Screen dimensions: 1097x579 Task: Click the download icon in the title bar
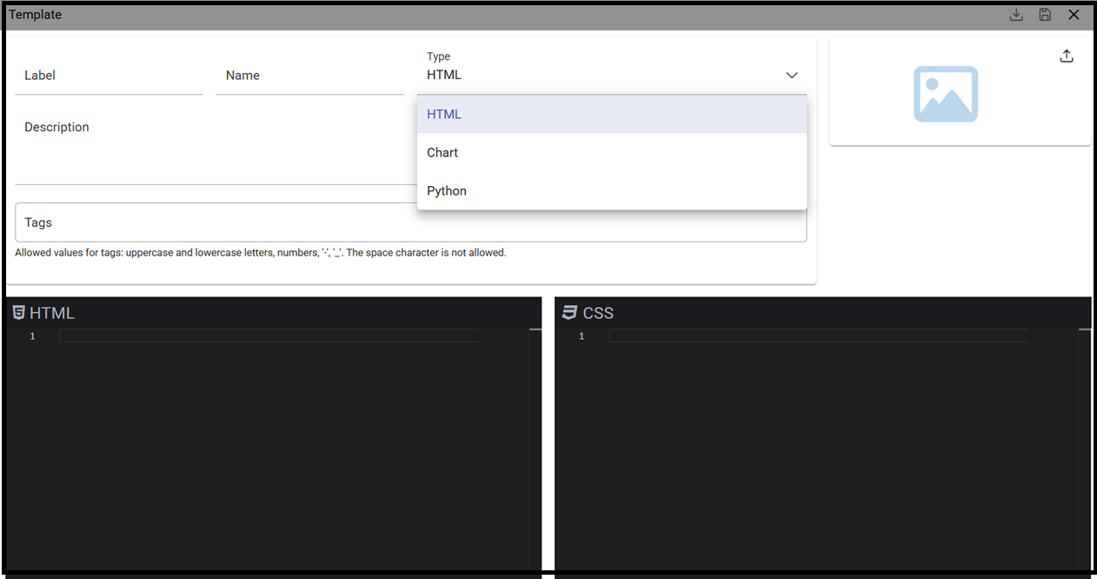point(1016,15)
